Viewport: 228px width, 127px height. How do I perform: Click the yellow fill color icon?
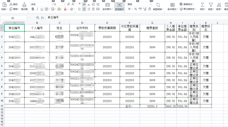pos(59,9)
